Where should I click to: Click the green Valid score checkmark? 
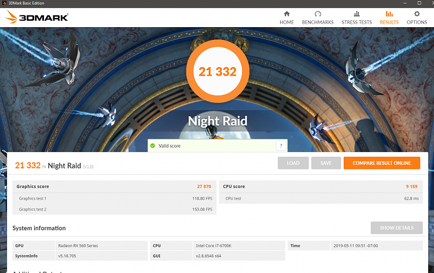click(x=153, y=146)
